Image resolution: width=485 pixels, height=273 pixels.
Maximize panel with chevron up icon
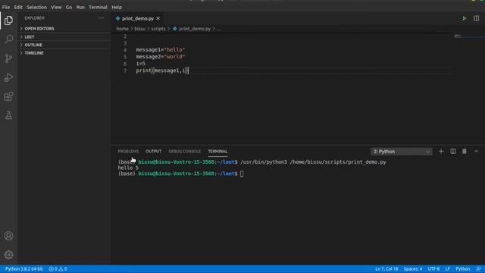click(x=476, y=152)
